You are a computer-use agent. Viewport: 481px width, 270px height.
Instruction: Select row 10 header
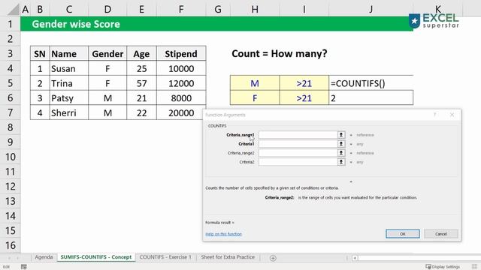[10, 157]
